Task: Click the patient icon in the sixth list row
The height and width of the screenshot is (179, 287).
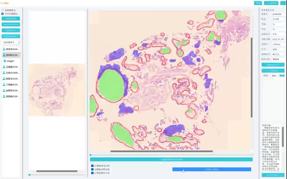Action: click(x=4, y=78)
